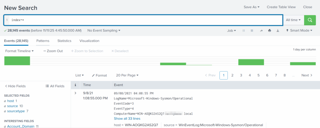Go to results page 6
Viewport: 320px width, 128px height.
click(267, 75)
